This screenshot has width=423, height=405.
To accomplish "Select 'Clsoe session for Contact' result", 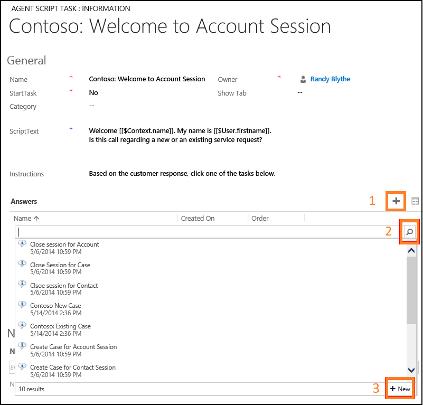I will pyautogui.click(x=64, y=289).
